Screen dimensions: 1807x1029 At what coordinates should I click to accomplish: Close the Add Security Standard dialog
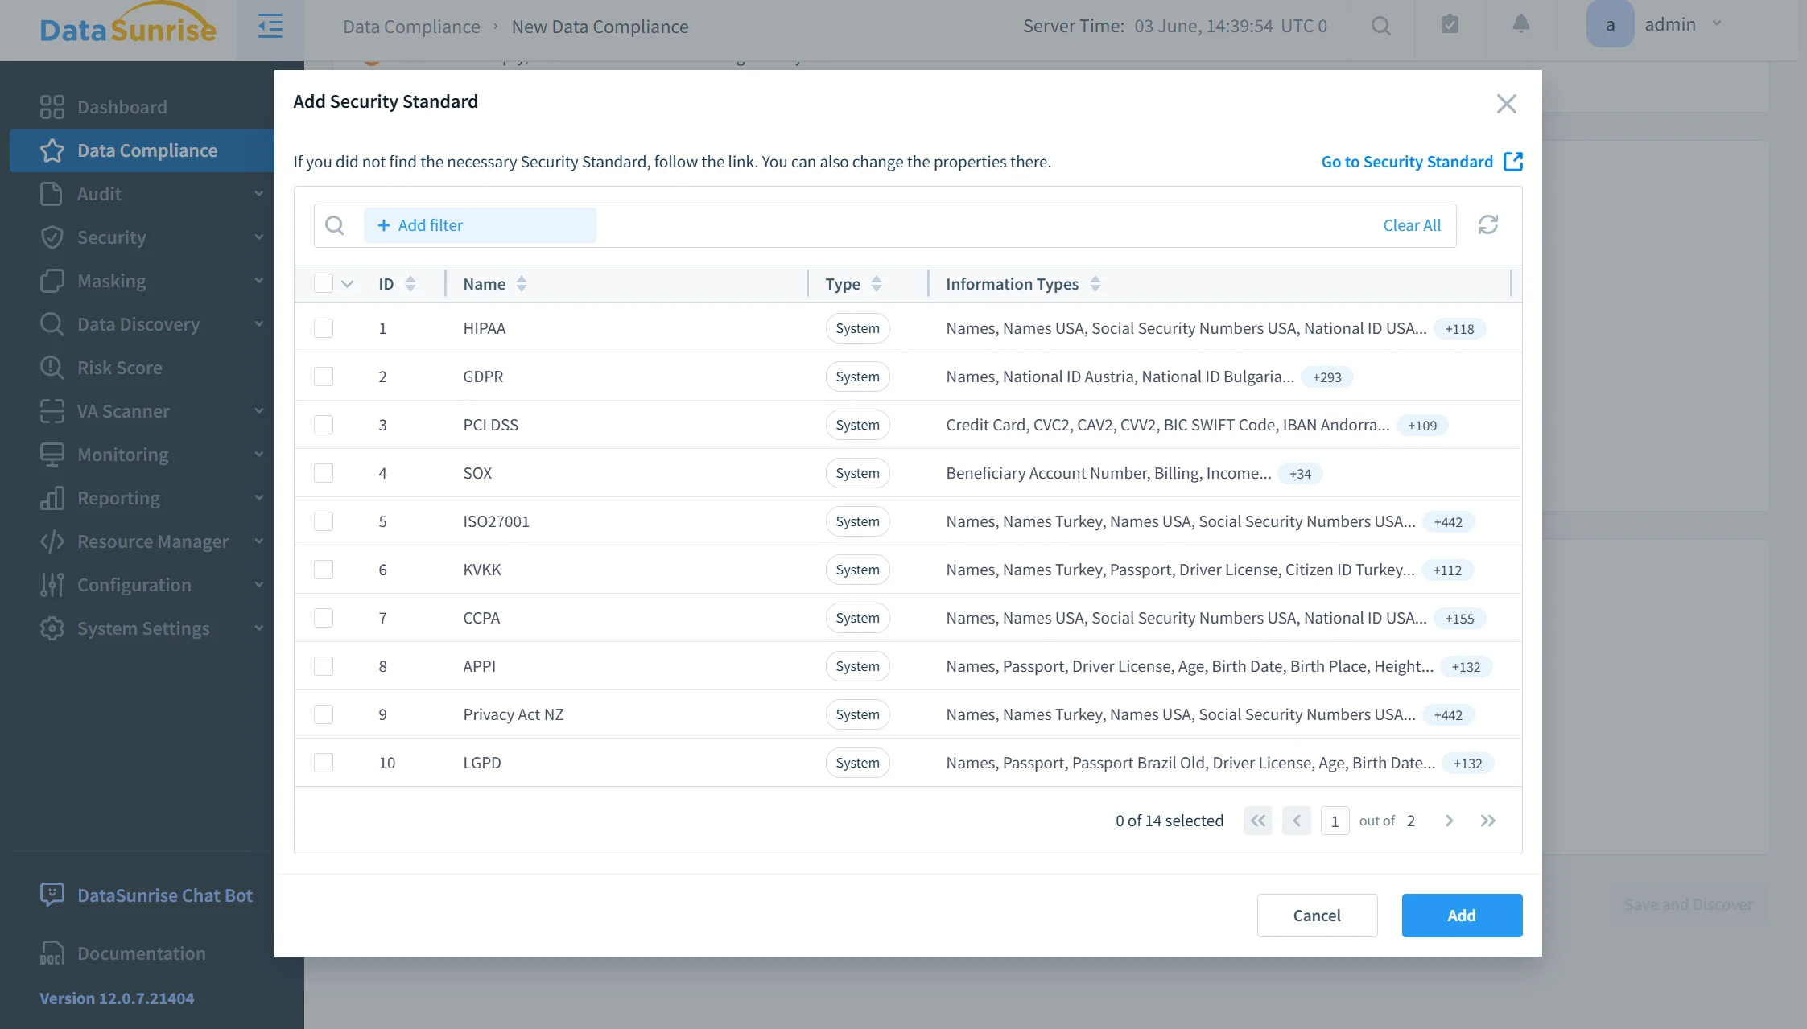click(x=1507, y=104)
